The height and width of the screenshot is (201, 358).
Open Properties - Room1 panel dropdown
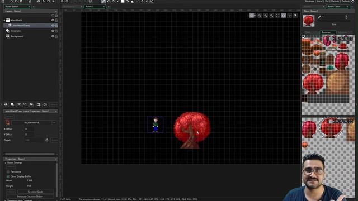pyautogui.click(x=56, y=159)
